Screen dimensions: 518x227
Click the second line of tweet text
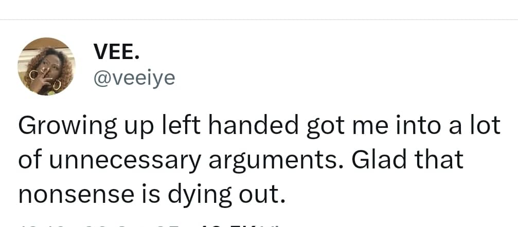pos(241,160)
